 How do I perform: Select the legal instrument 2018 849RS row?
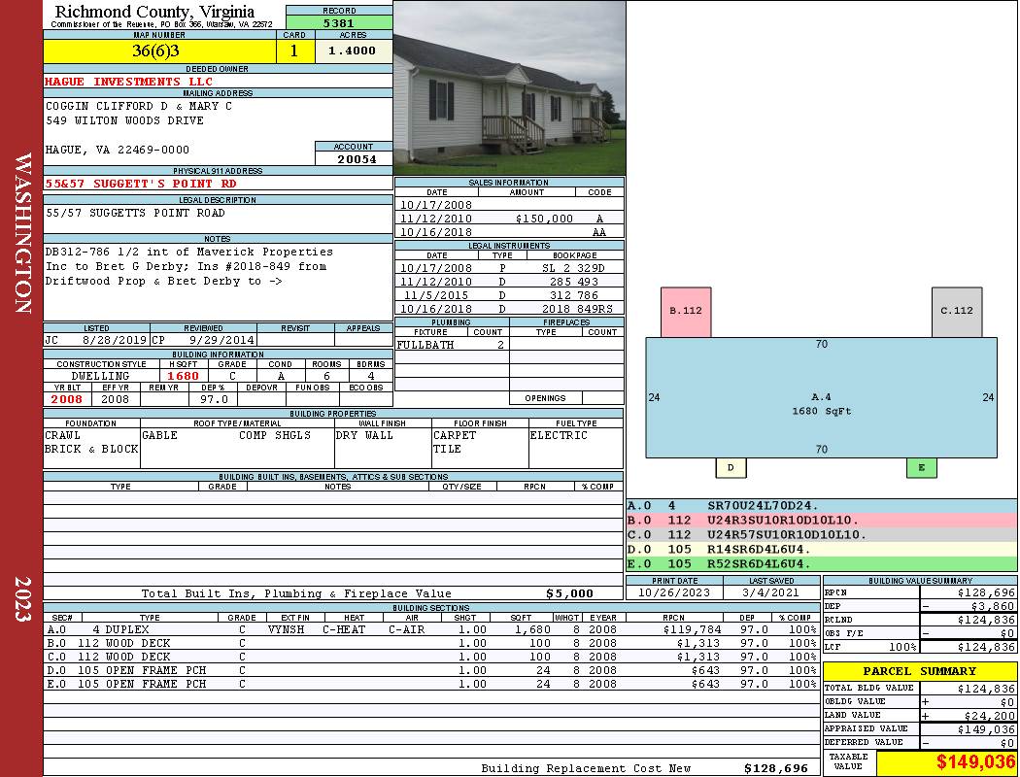509,309
